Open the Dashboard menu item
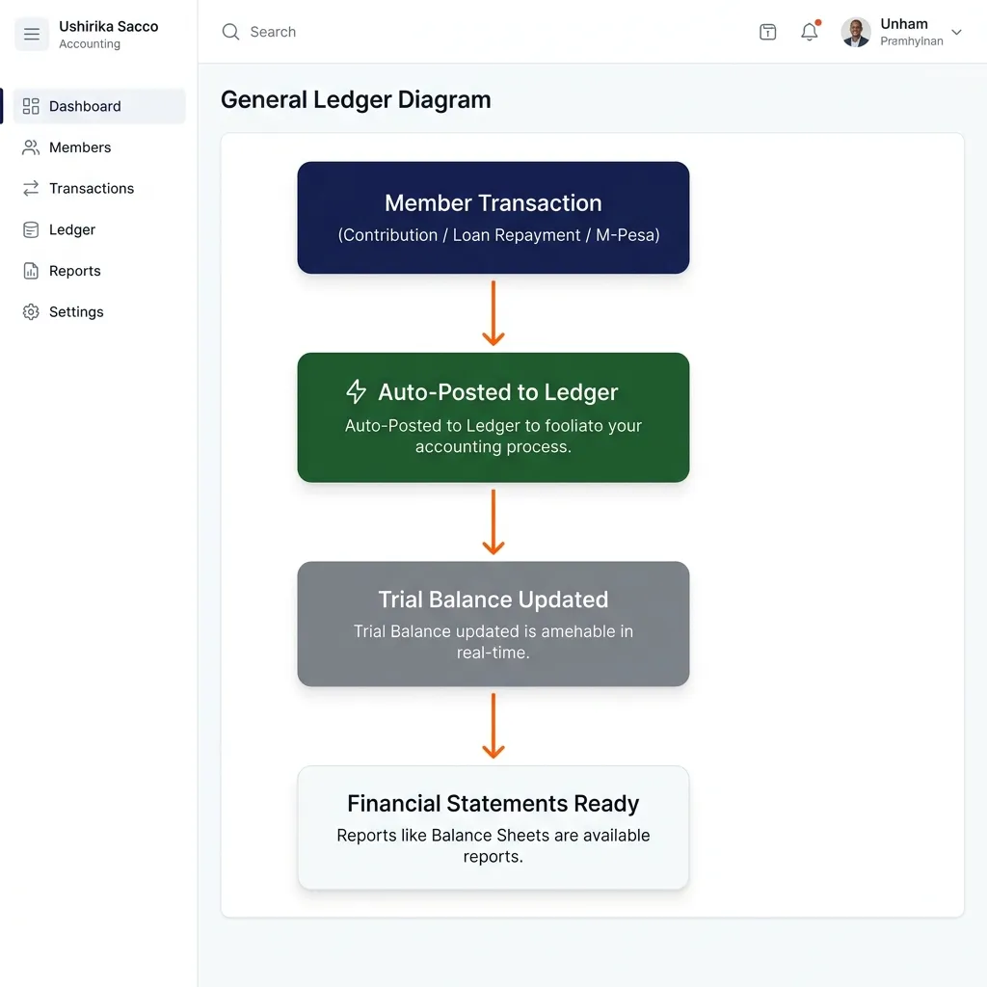 pyautogui.click(x=99, y=106)
